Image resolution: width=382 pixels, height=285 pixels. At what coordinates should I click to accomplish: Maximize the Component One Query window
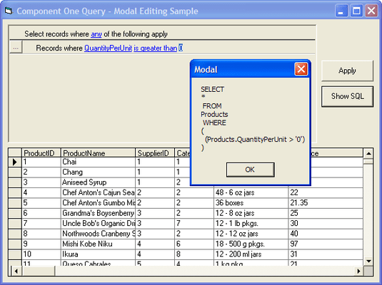356,11
